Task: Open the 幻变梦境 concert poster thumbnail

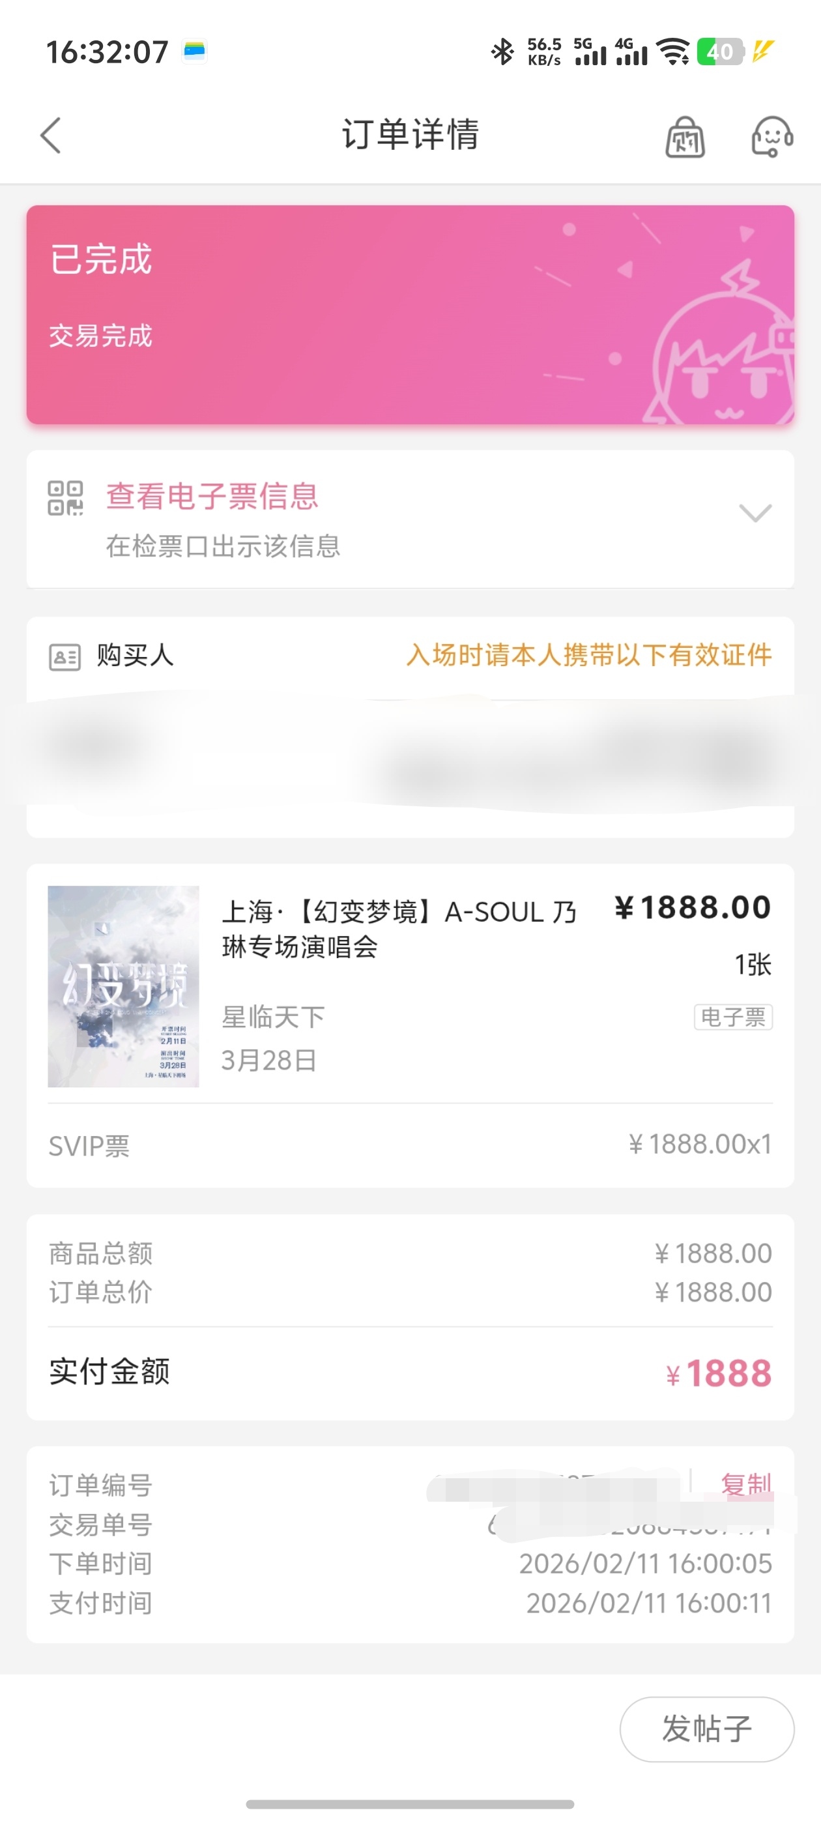Action: tap(123, 986)
